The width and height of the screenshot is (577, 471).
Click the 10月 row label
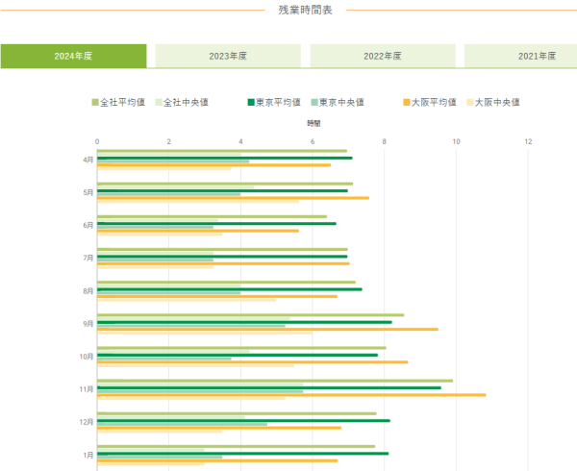coord(87,357)
